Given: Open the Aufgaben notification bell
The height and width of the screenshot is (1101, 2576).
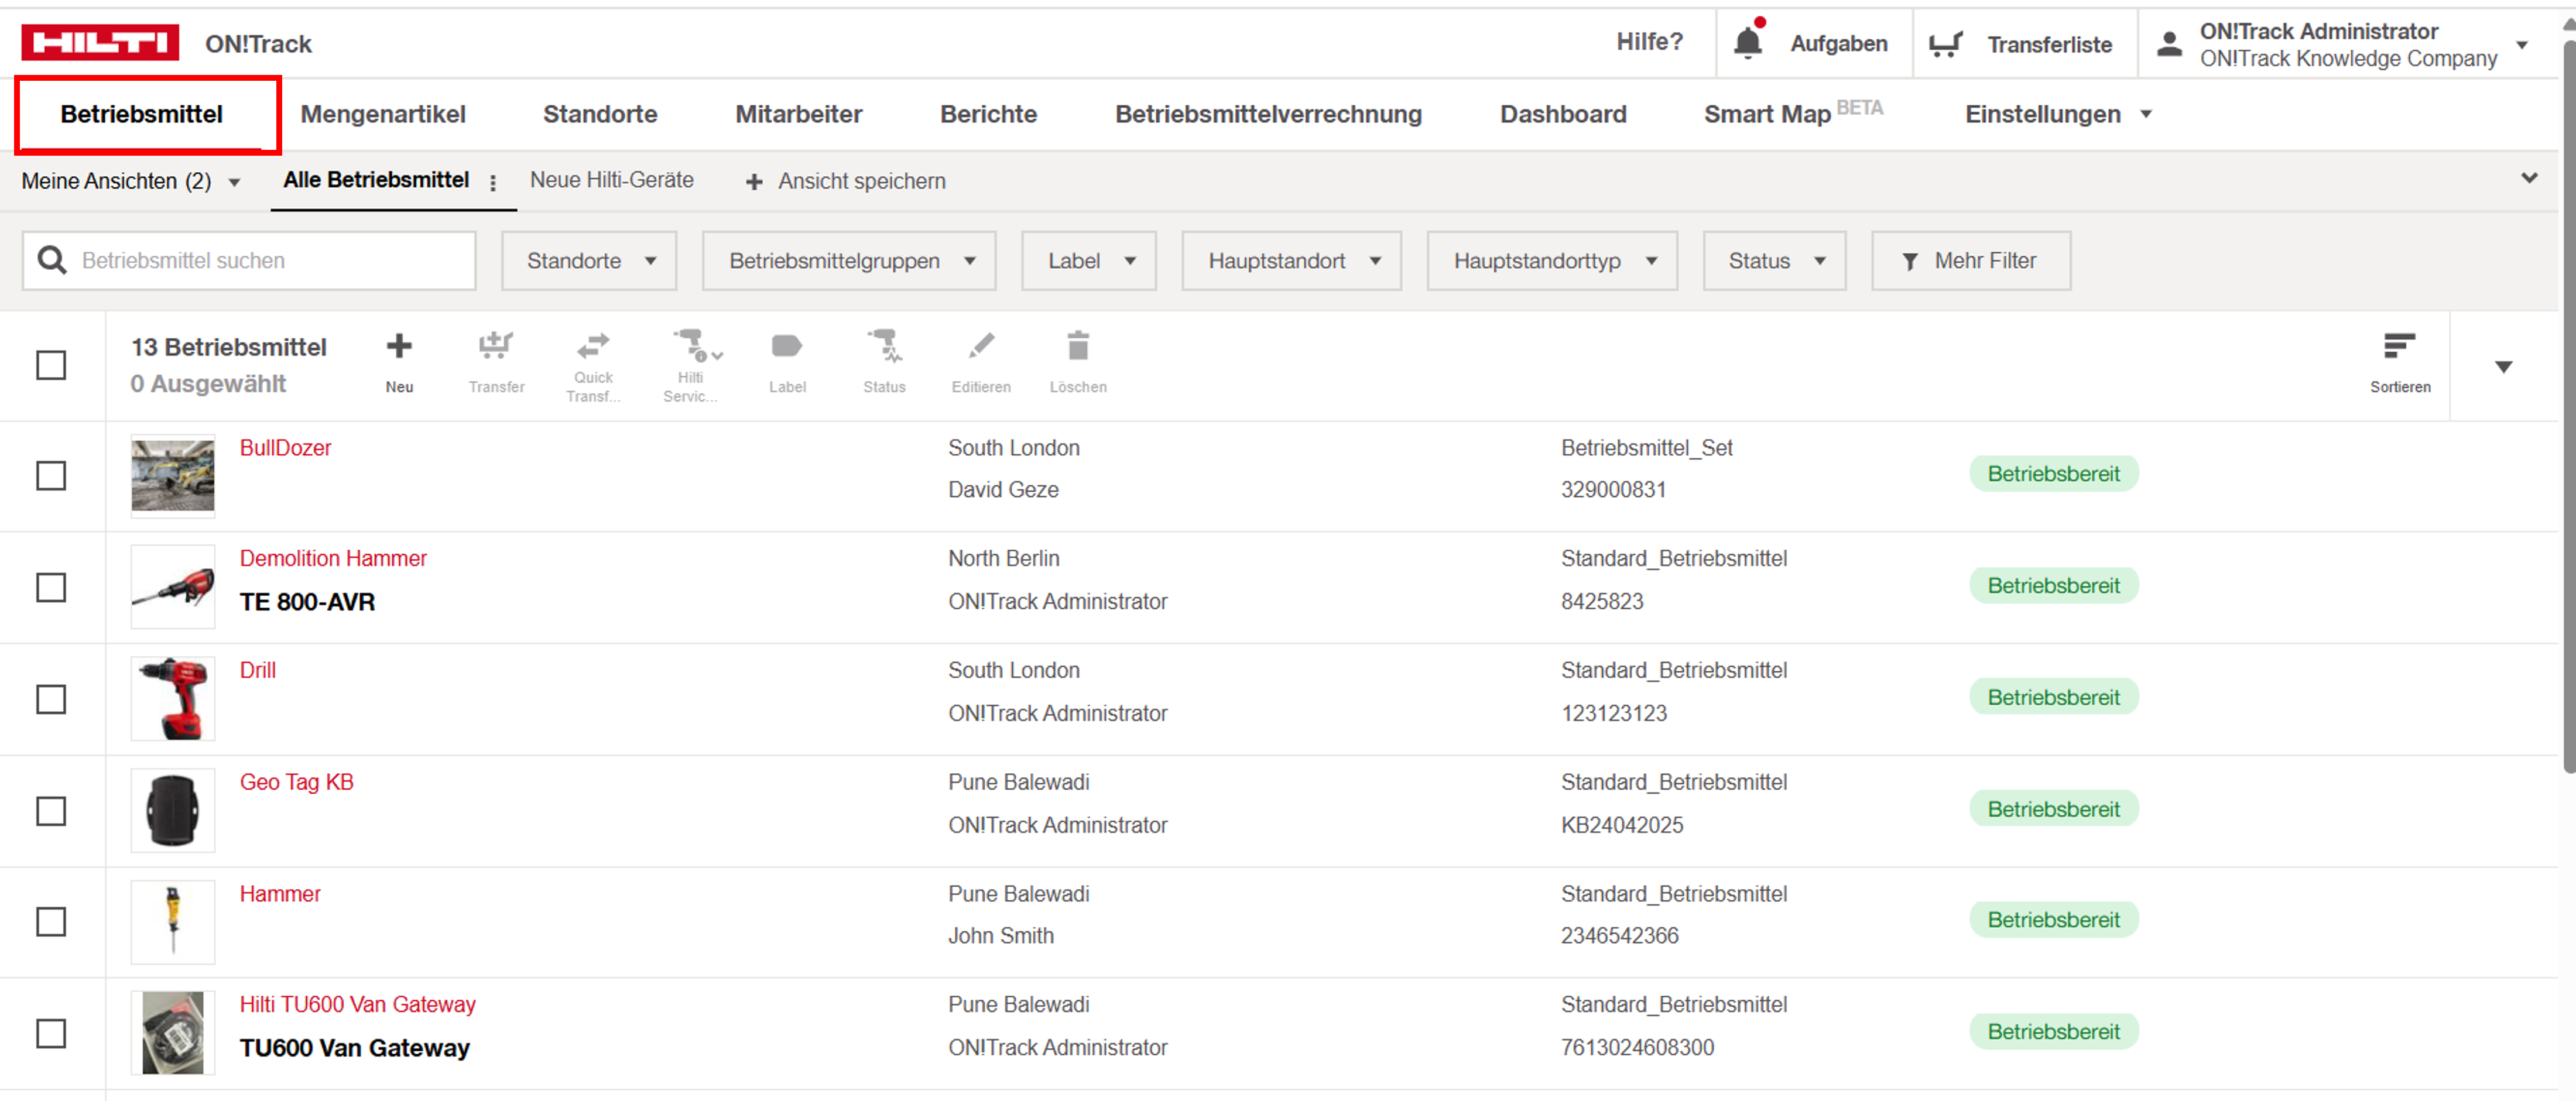Looking at the screenshot, I should point(1748,43).
